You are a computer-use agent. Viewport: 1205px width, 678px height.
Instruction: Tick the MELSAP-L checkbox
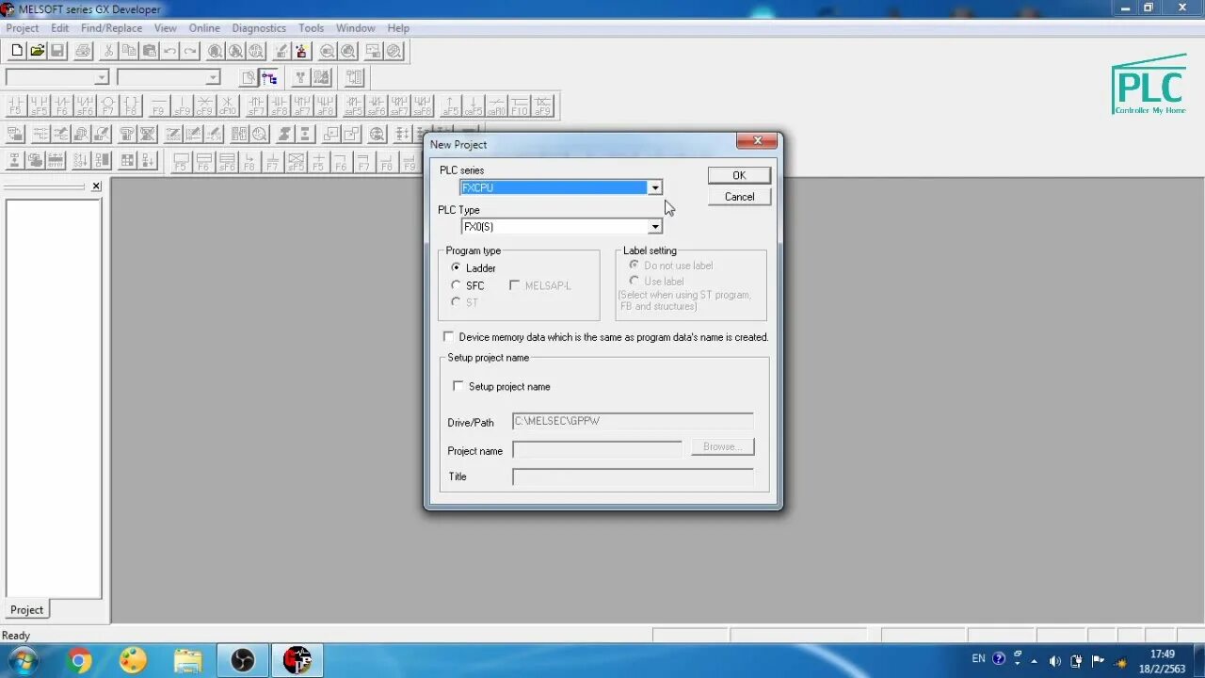coord(515,285)
